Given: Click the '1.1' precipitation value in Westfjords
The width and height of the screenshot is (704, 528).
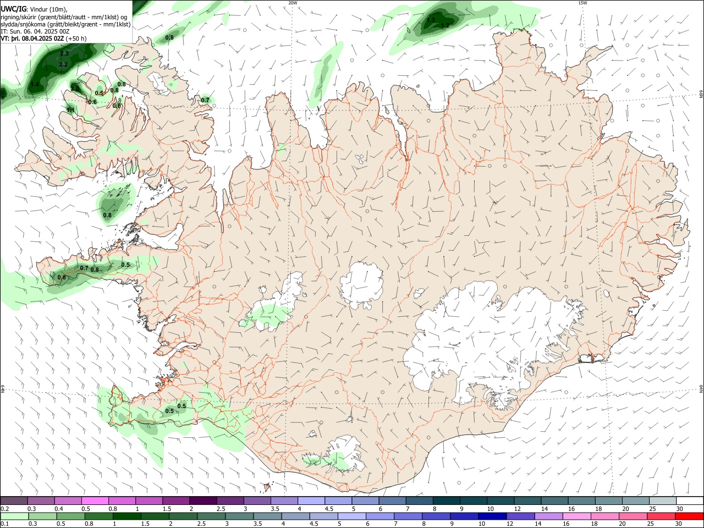Looking at the screenshot, I should click(70, 110).
